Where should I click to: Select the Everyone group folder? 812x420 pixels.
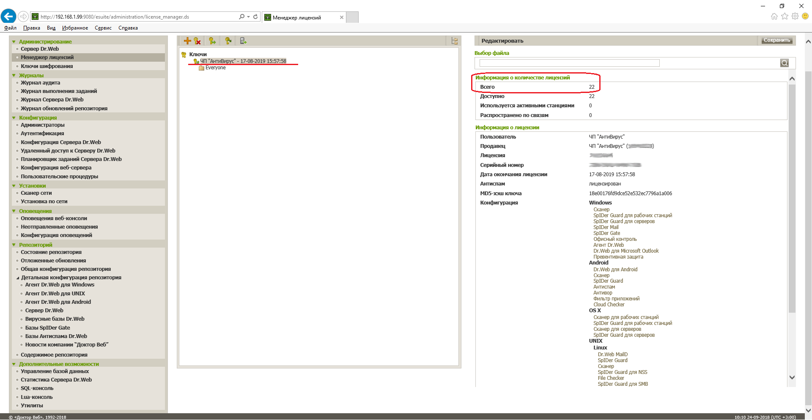[x=215, y=68]
